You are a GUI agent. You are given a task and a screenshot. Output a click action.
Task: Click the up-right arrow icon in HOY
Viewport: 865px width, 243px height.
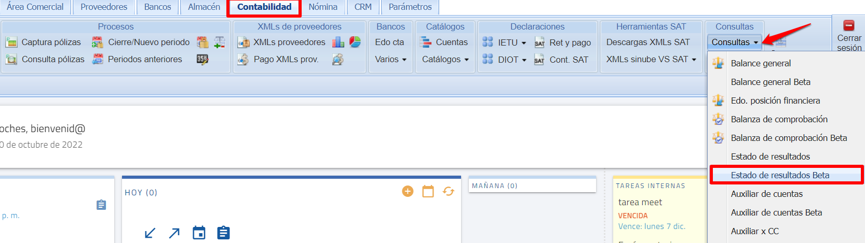click(174, 233)
